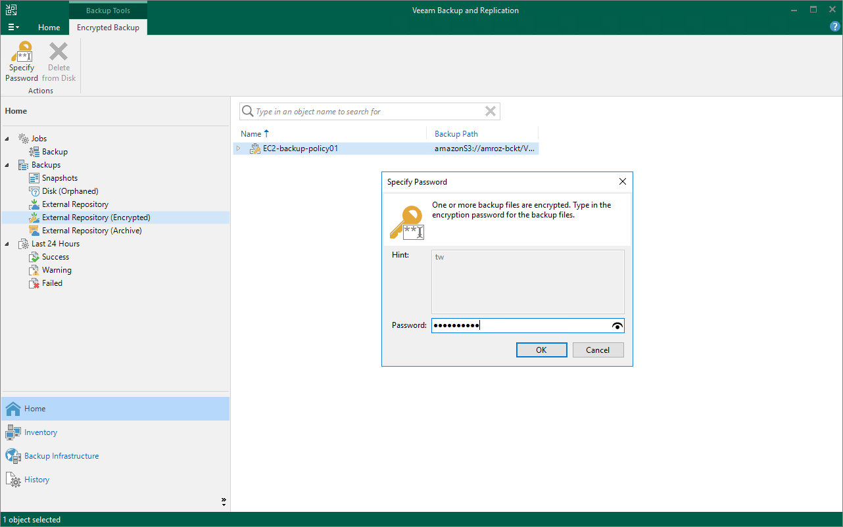This screenshot has width=843, height=527.
Task: Open External Repository (Archive) item
Action: (91, 231)
